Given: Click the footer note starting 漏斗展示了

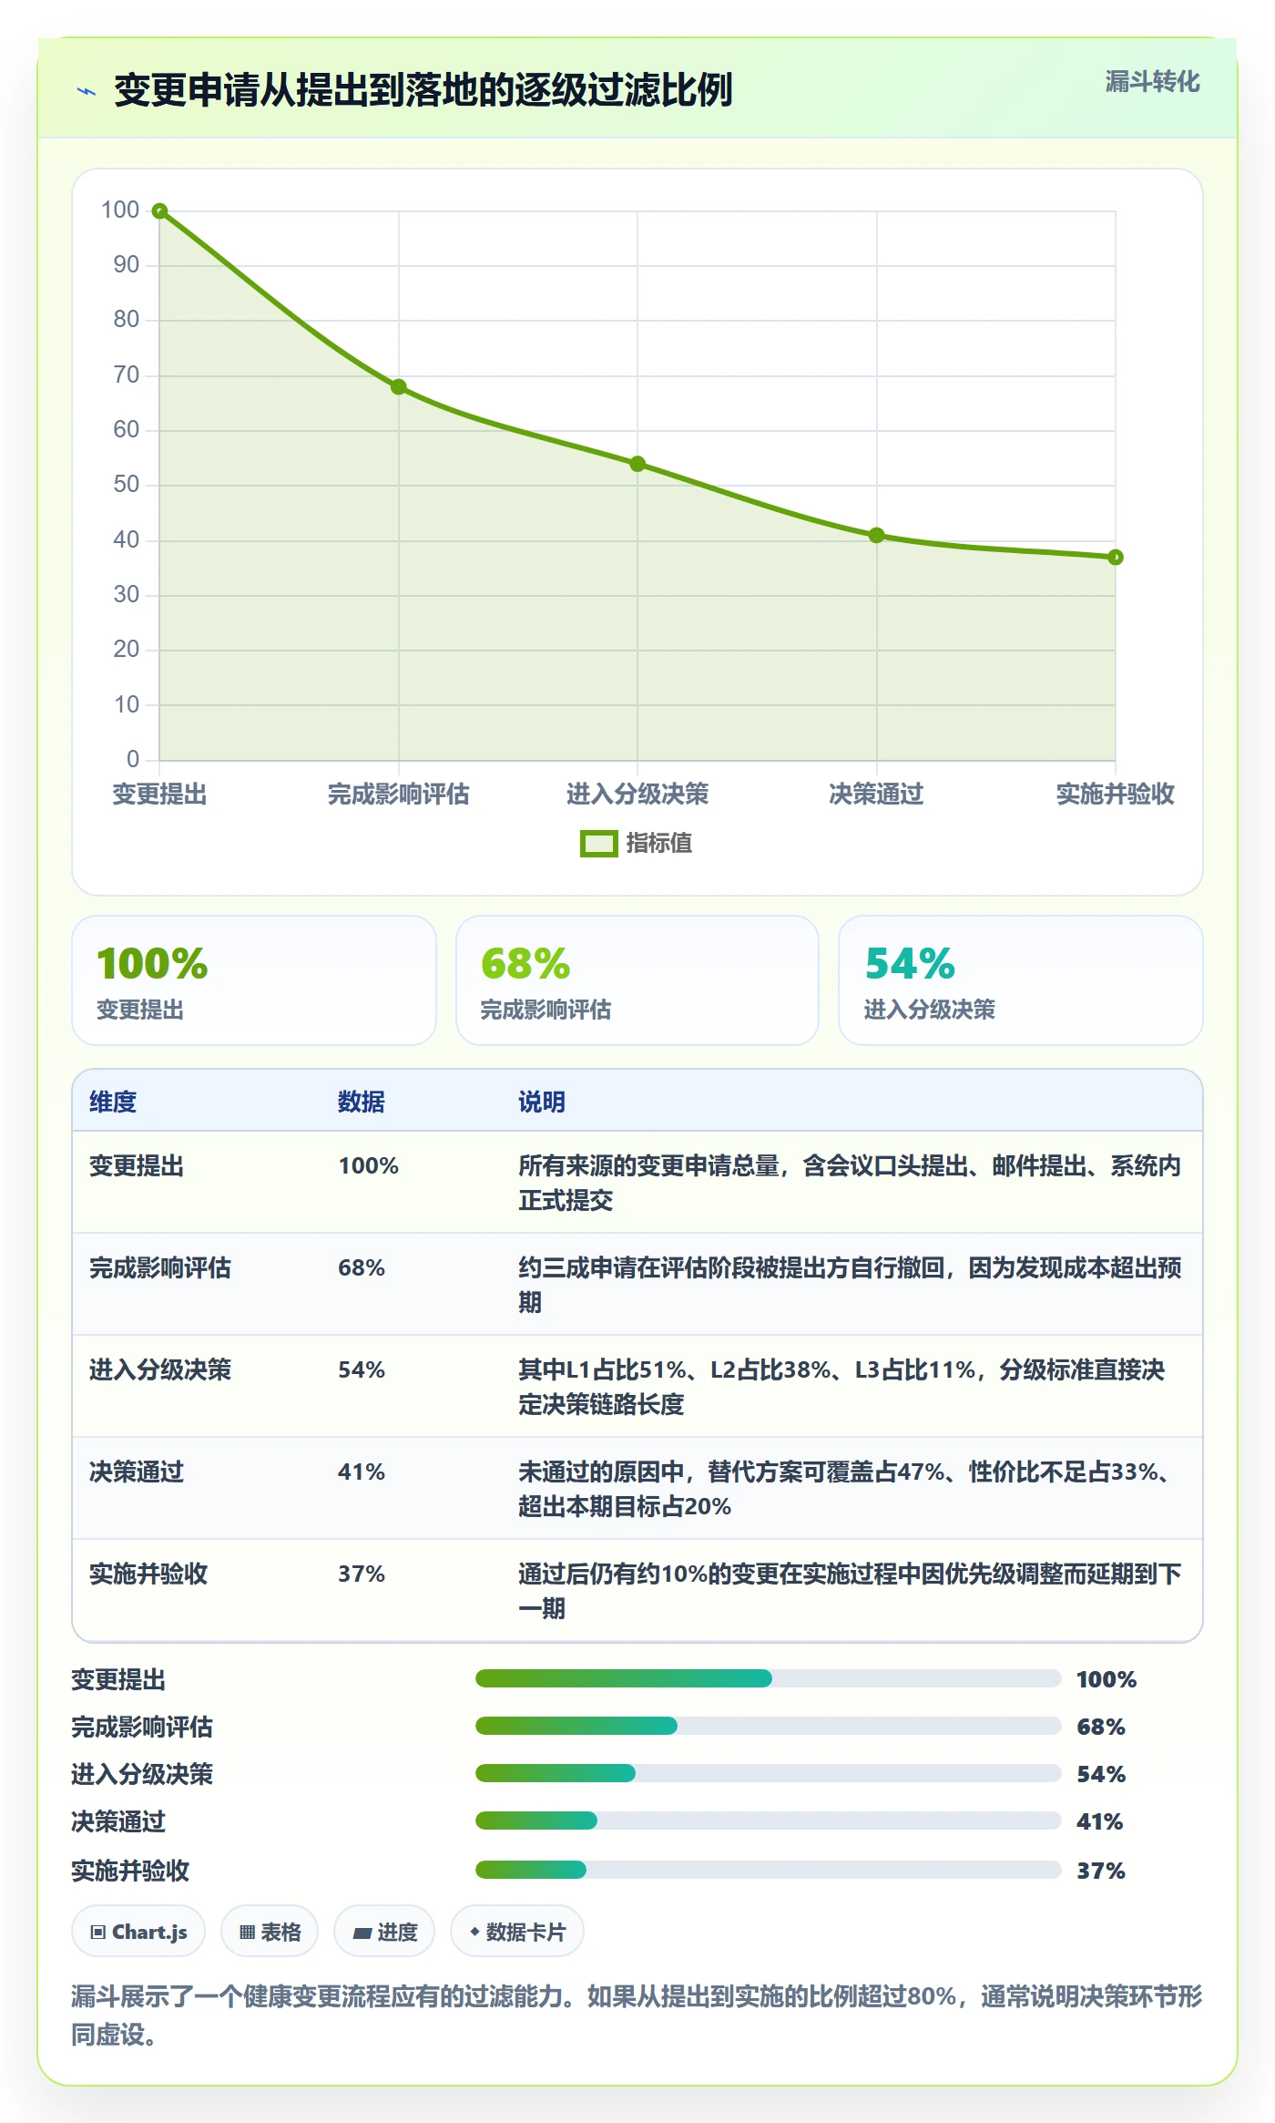Looking at the screenshot, I should [x=637, y=2015].
